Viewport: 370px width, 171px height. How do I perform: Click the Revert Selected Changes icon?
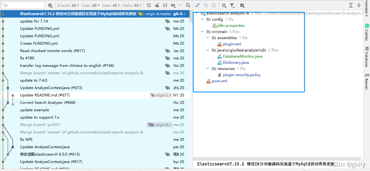click(206, 5)
